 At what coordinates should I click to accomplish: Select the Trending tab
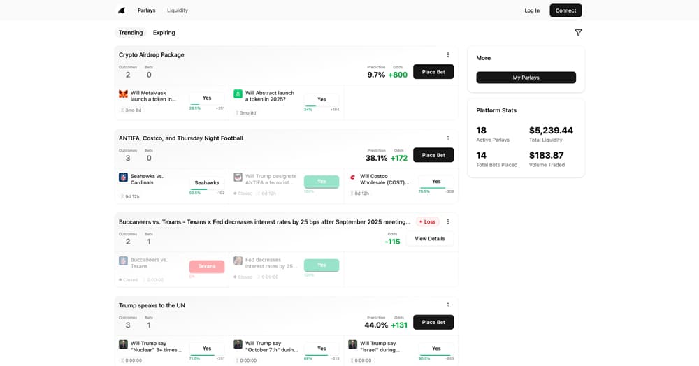(131, 33)
